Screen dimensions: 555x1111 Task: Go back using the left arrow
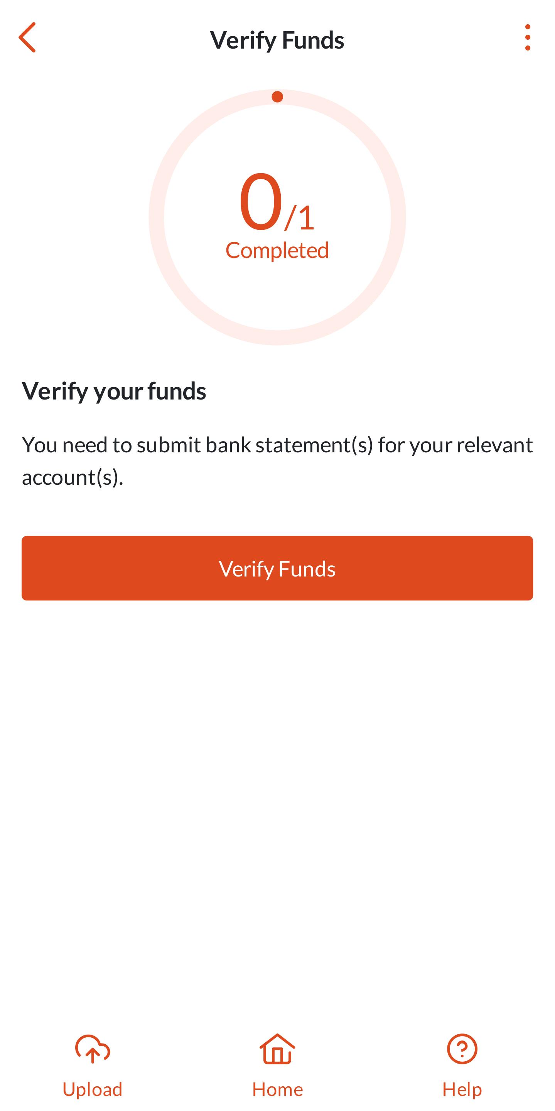(27, 37)
